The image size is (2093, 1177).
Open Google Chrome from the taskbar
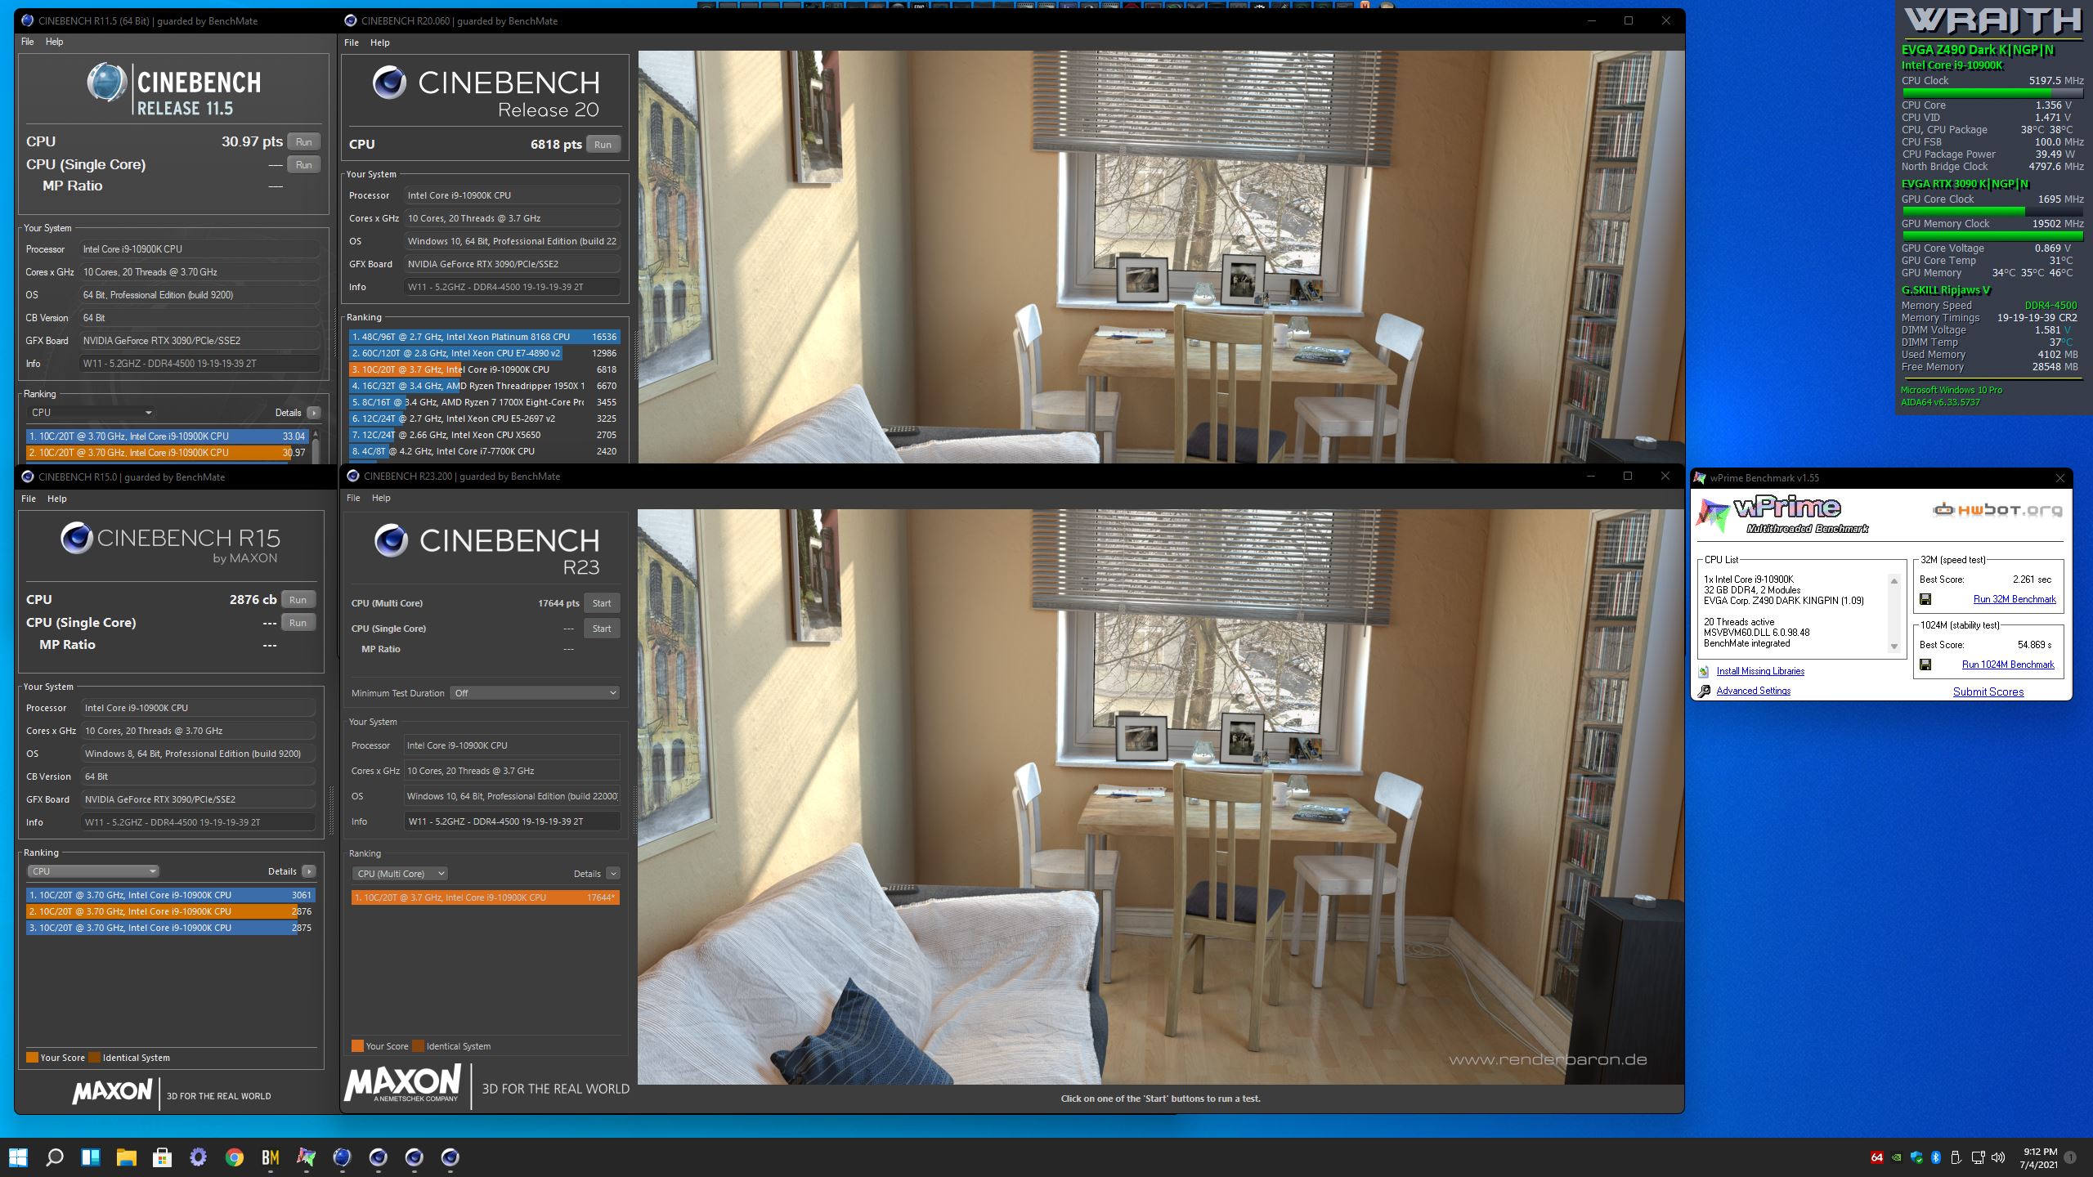click(235, 1157)
